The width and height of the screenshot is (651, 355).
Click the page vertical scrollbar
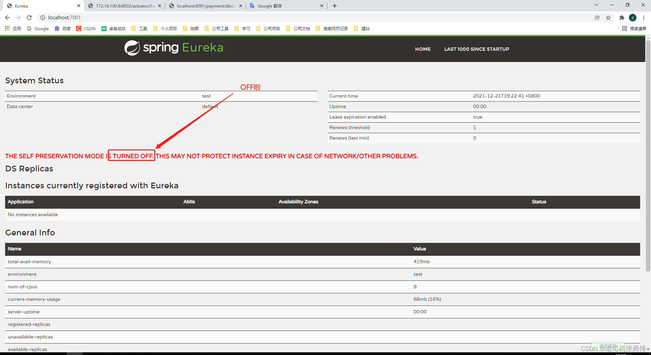[648, 156]
